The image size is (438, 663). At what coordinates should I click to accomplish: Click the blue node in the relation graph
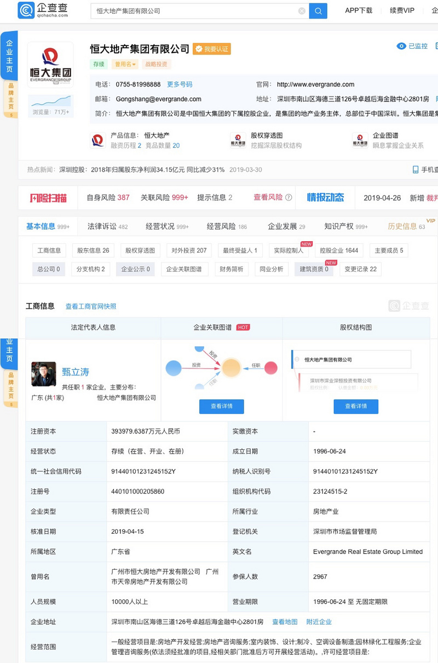pos(174,368)
